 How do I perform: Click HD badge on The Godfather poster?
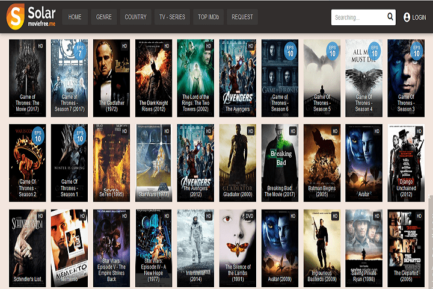pos(124,46)
